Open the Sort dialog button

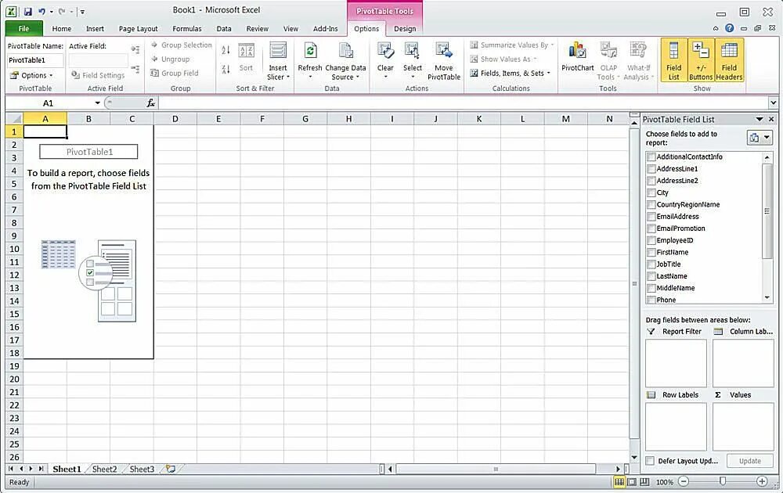click(246, 57)
